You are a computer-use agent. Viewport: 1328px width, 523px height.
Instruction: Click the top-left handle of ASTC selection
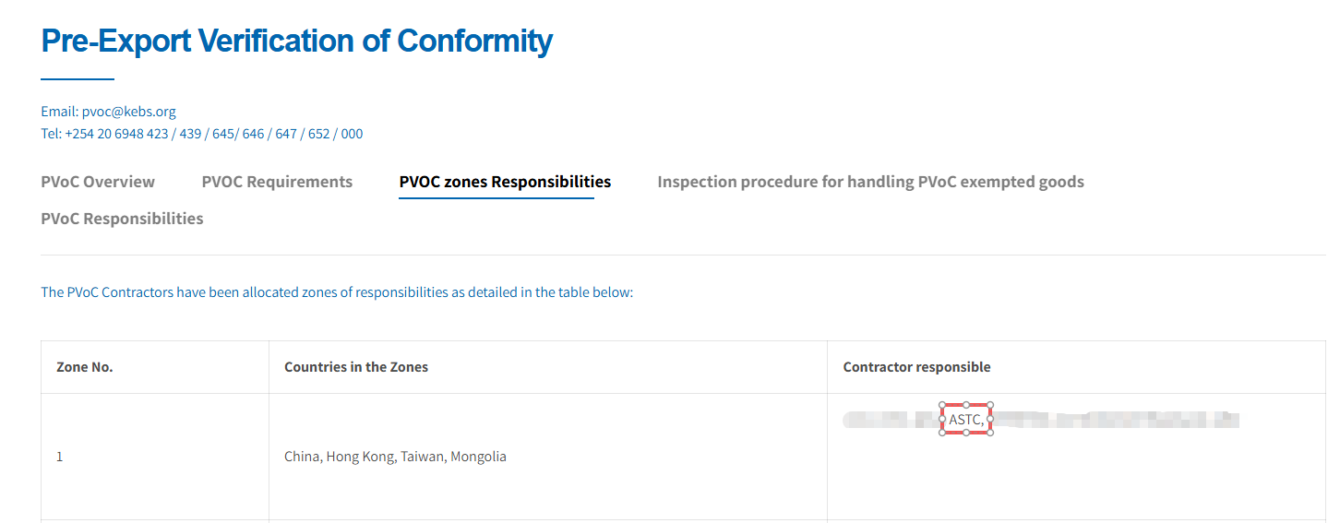coord(942,405)
